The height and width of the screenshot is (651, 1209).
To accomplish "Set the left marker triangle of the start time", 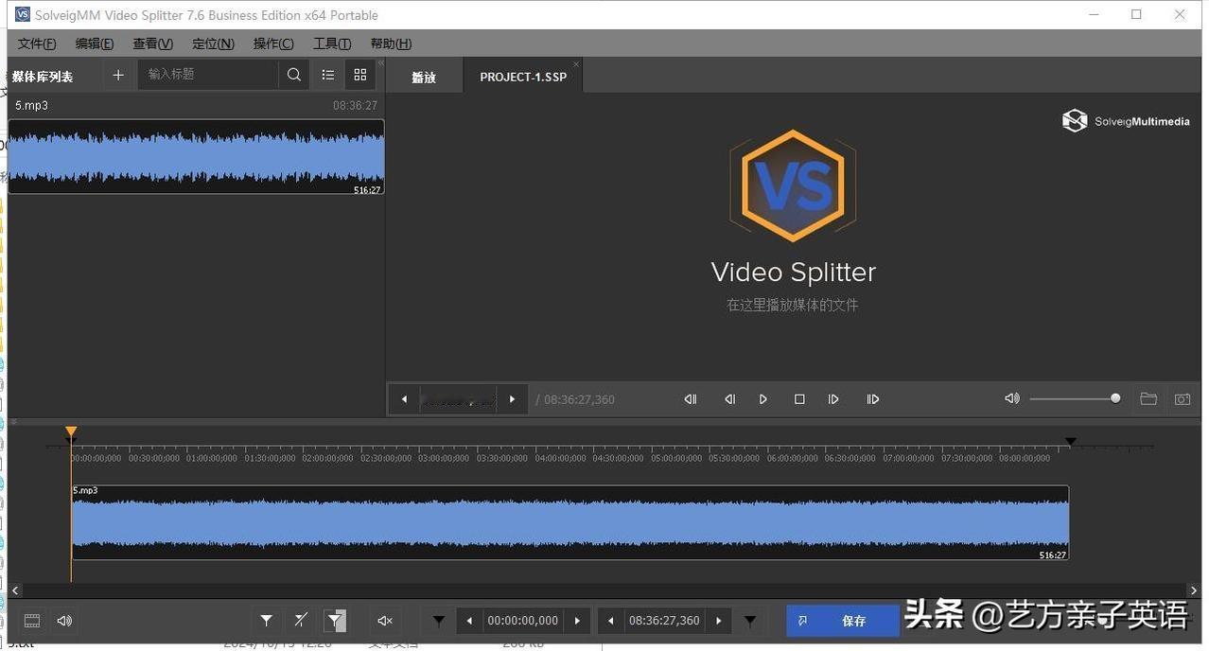I will [439, 621].
